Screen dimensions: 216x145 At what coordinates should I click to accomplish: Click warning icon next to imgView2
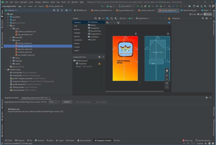pyautogui.click(x=99, y=64)
